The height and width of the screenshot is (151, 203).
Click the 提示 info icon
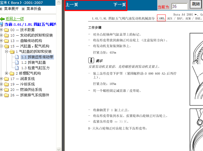click(91, 60)
